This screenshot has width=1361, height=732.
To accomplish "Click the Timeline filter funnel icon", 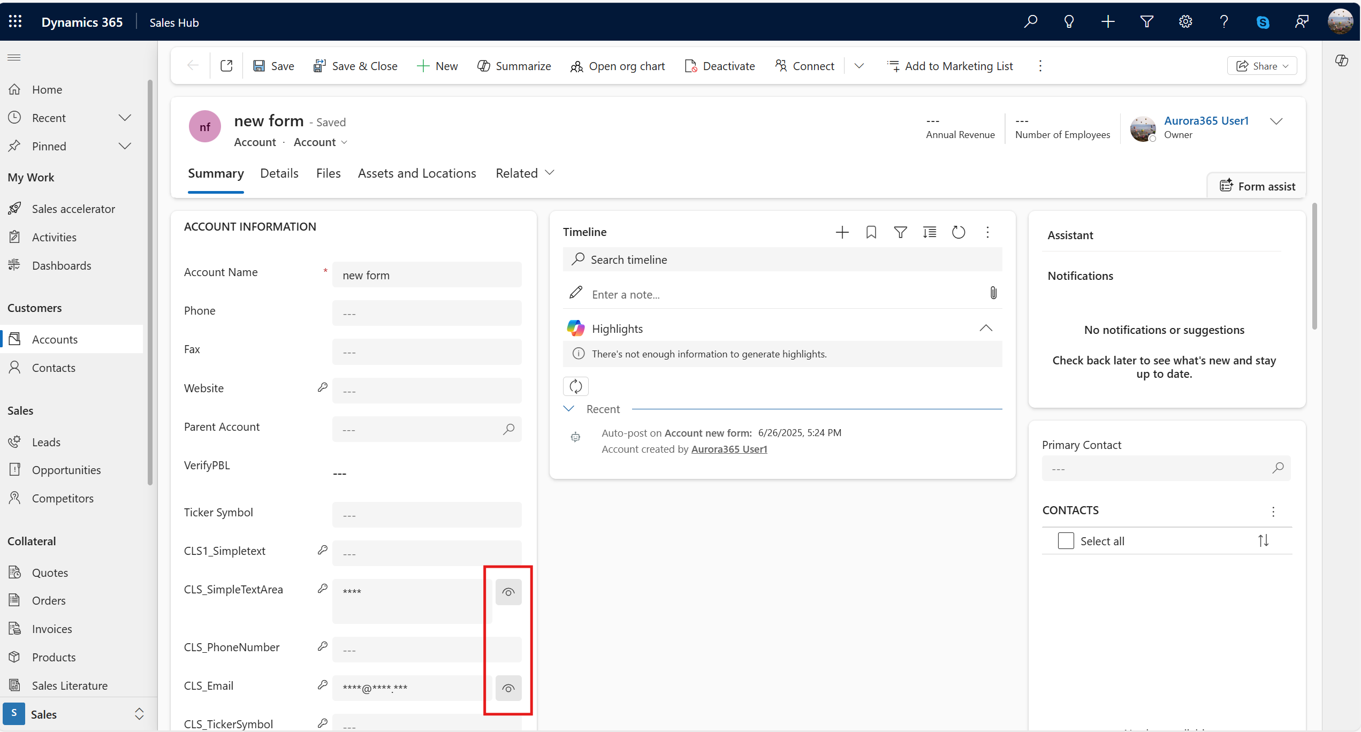I will coord(900,232).
